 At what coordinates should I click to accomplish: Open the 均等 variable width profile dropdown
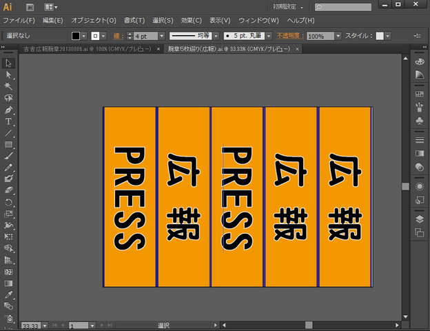[x=216, y=36]
